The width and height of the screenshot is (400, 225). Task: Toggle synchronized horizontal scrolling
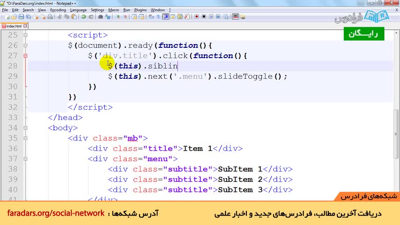(x=141, y=17)
